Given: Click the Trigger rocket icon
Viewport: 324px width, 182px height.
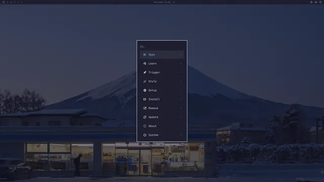Looking at the screenshot, I should tap(145, 72).
